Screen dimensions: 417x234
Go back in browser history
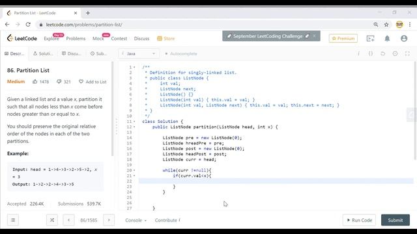[7, 25]
